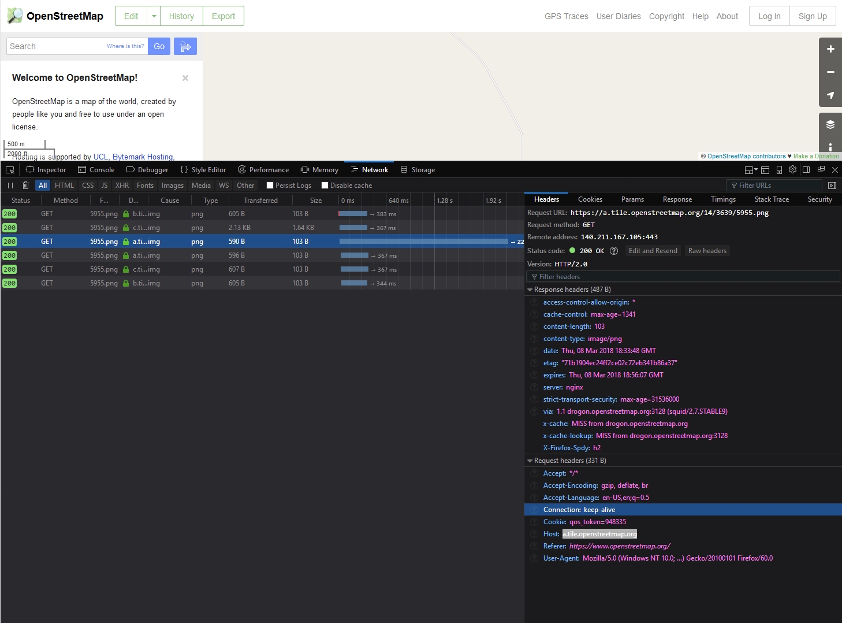The width and height of the screenshot is (842, 623).
Task: Activate the element picker tool
Action: point(10,170)
